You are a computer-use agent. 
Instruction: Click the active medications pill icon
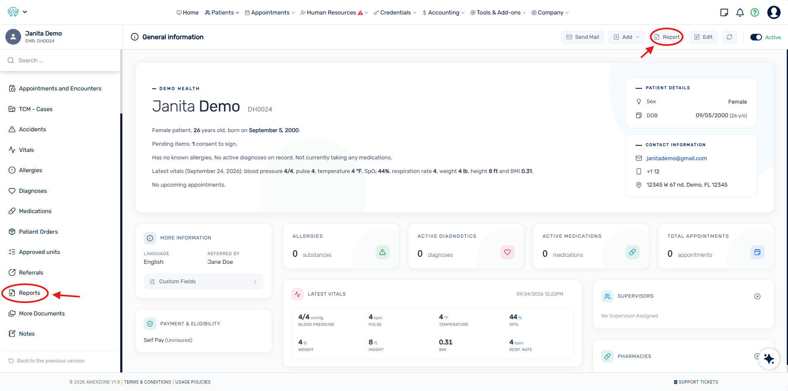(x=633, y=252)
